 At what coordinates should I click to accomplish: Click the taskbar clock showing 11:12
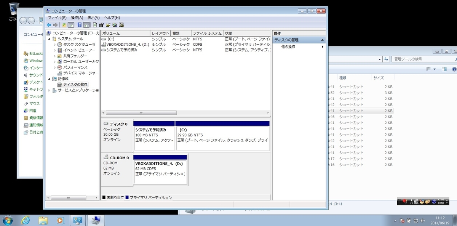coord(441,220)
